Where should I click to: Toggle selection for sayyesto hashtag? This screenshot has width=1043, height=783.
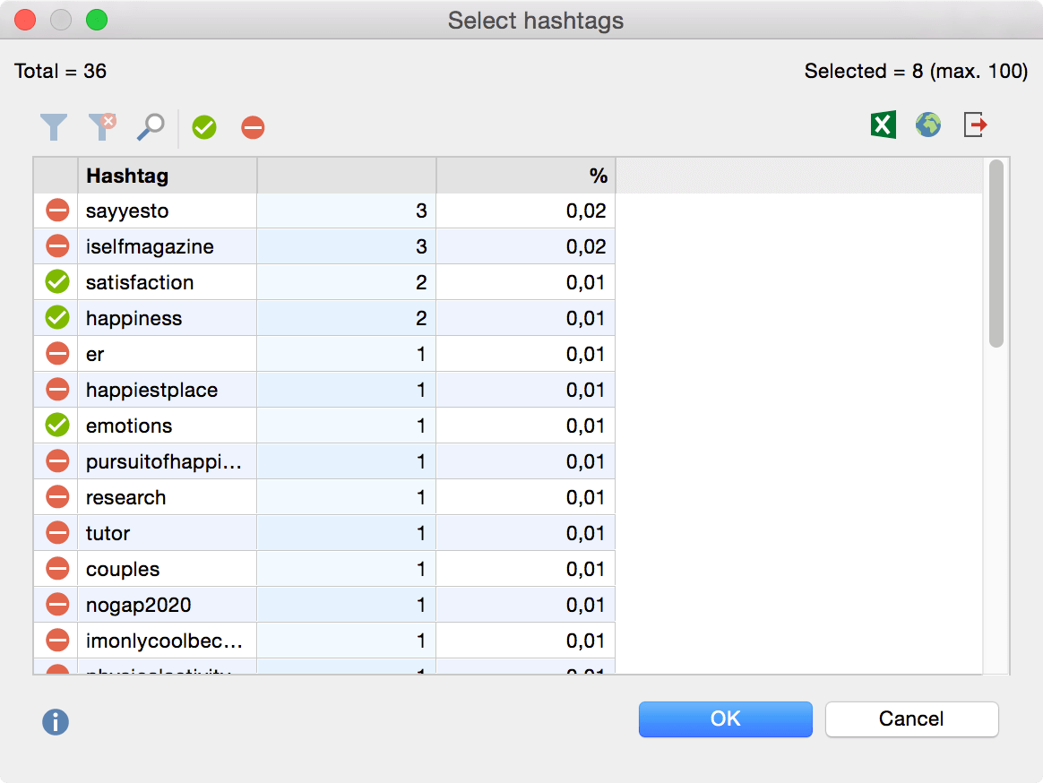[57, 211]
